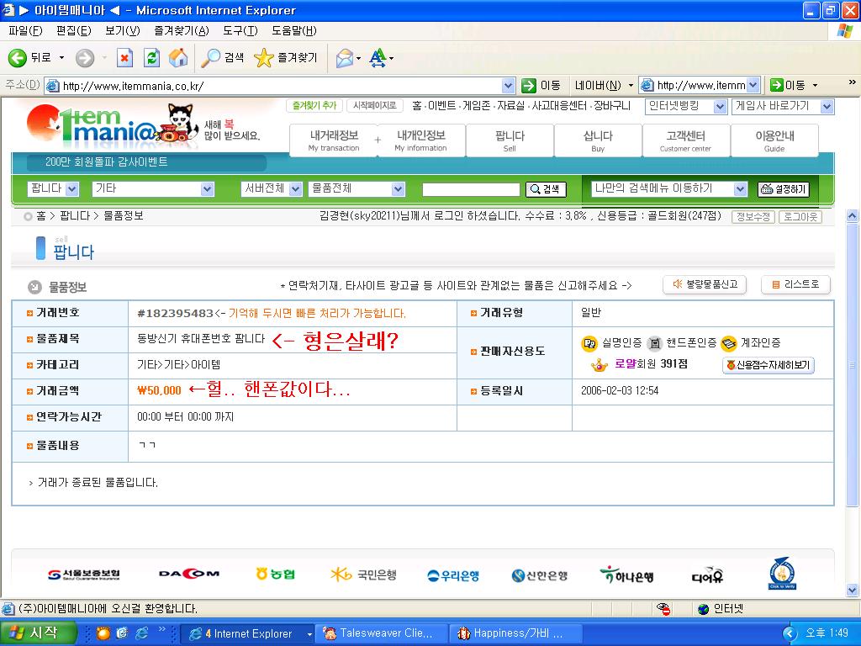The height and width of the screenshot is (646, 861).
Task: Click the IE Stop loading icon
Action: pos(124,57)
